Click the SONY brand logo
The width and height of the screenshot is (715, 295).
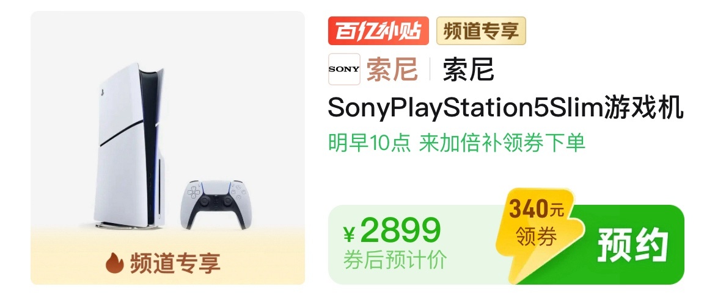(x=344, y=69)
